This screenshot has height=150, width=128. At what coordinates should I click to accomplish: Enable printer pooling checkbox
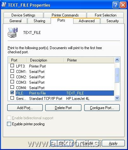(9, 124)
